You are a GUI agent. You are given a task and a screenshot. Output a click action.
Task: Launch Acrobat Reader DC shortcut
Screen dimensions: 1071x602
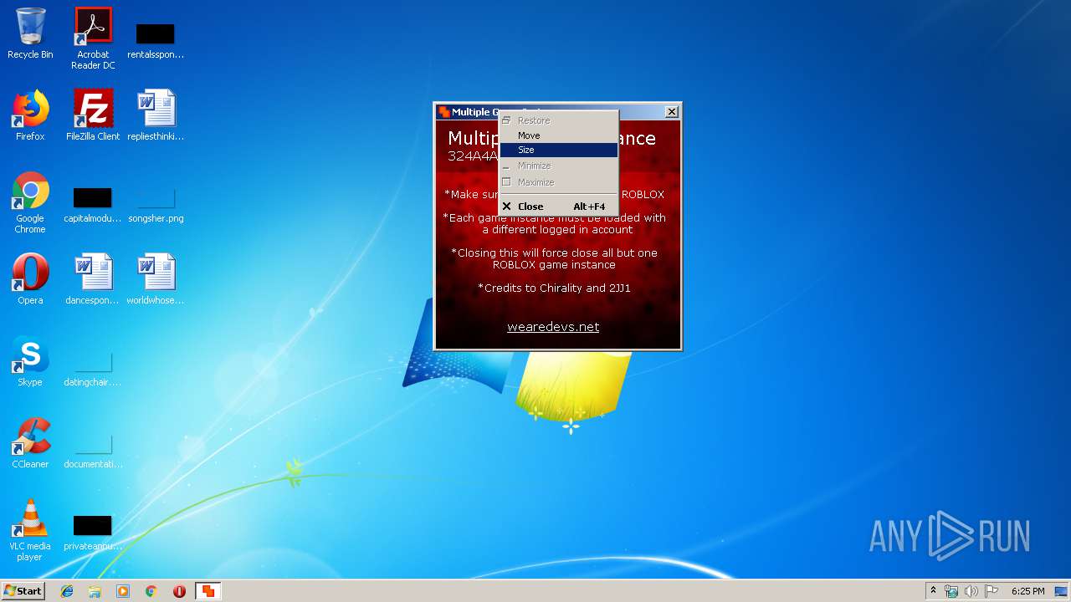coord(93,38)
